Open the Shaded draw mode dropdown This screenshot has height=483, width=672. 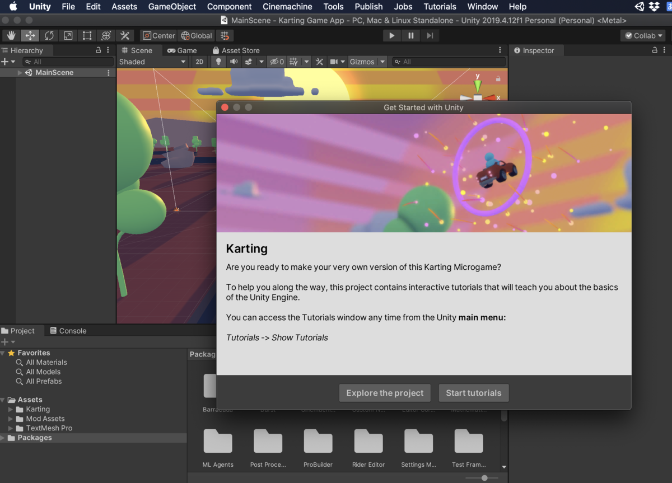tap(152, 62)
